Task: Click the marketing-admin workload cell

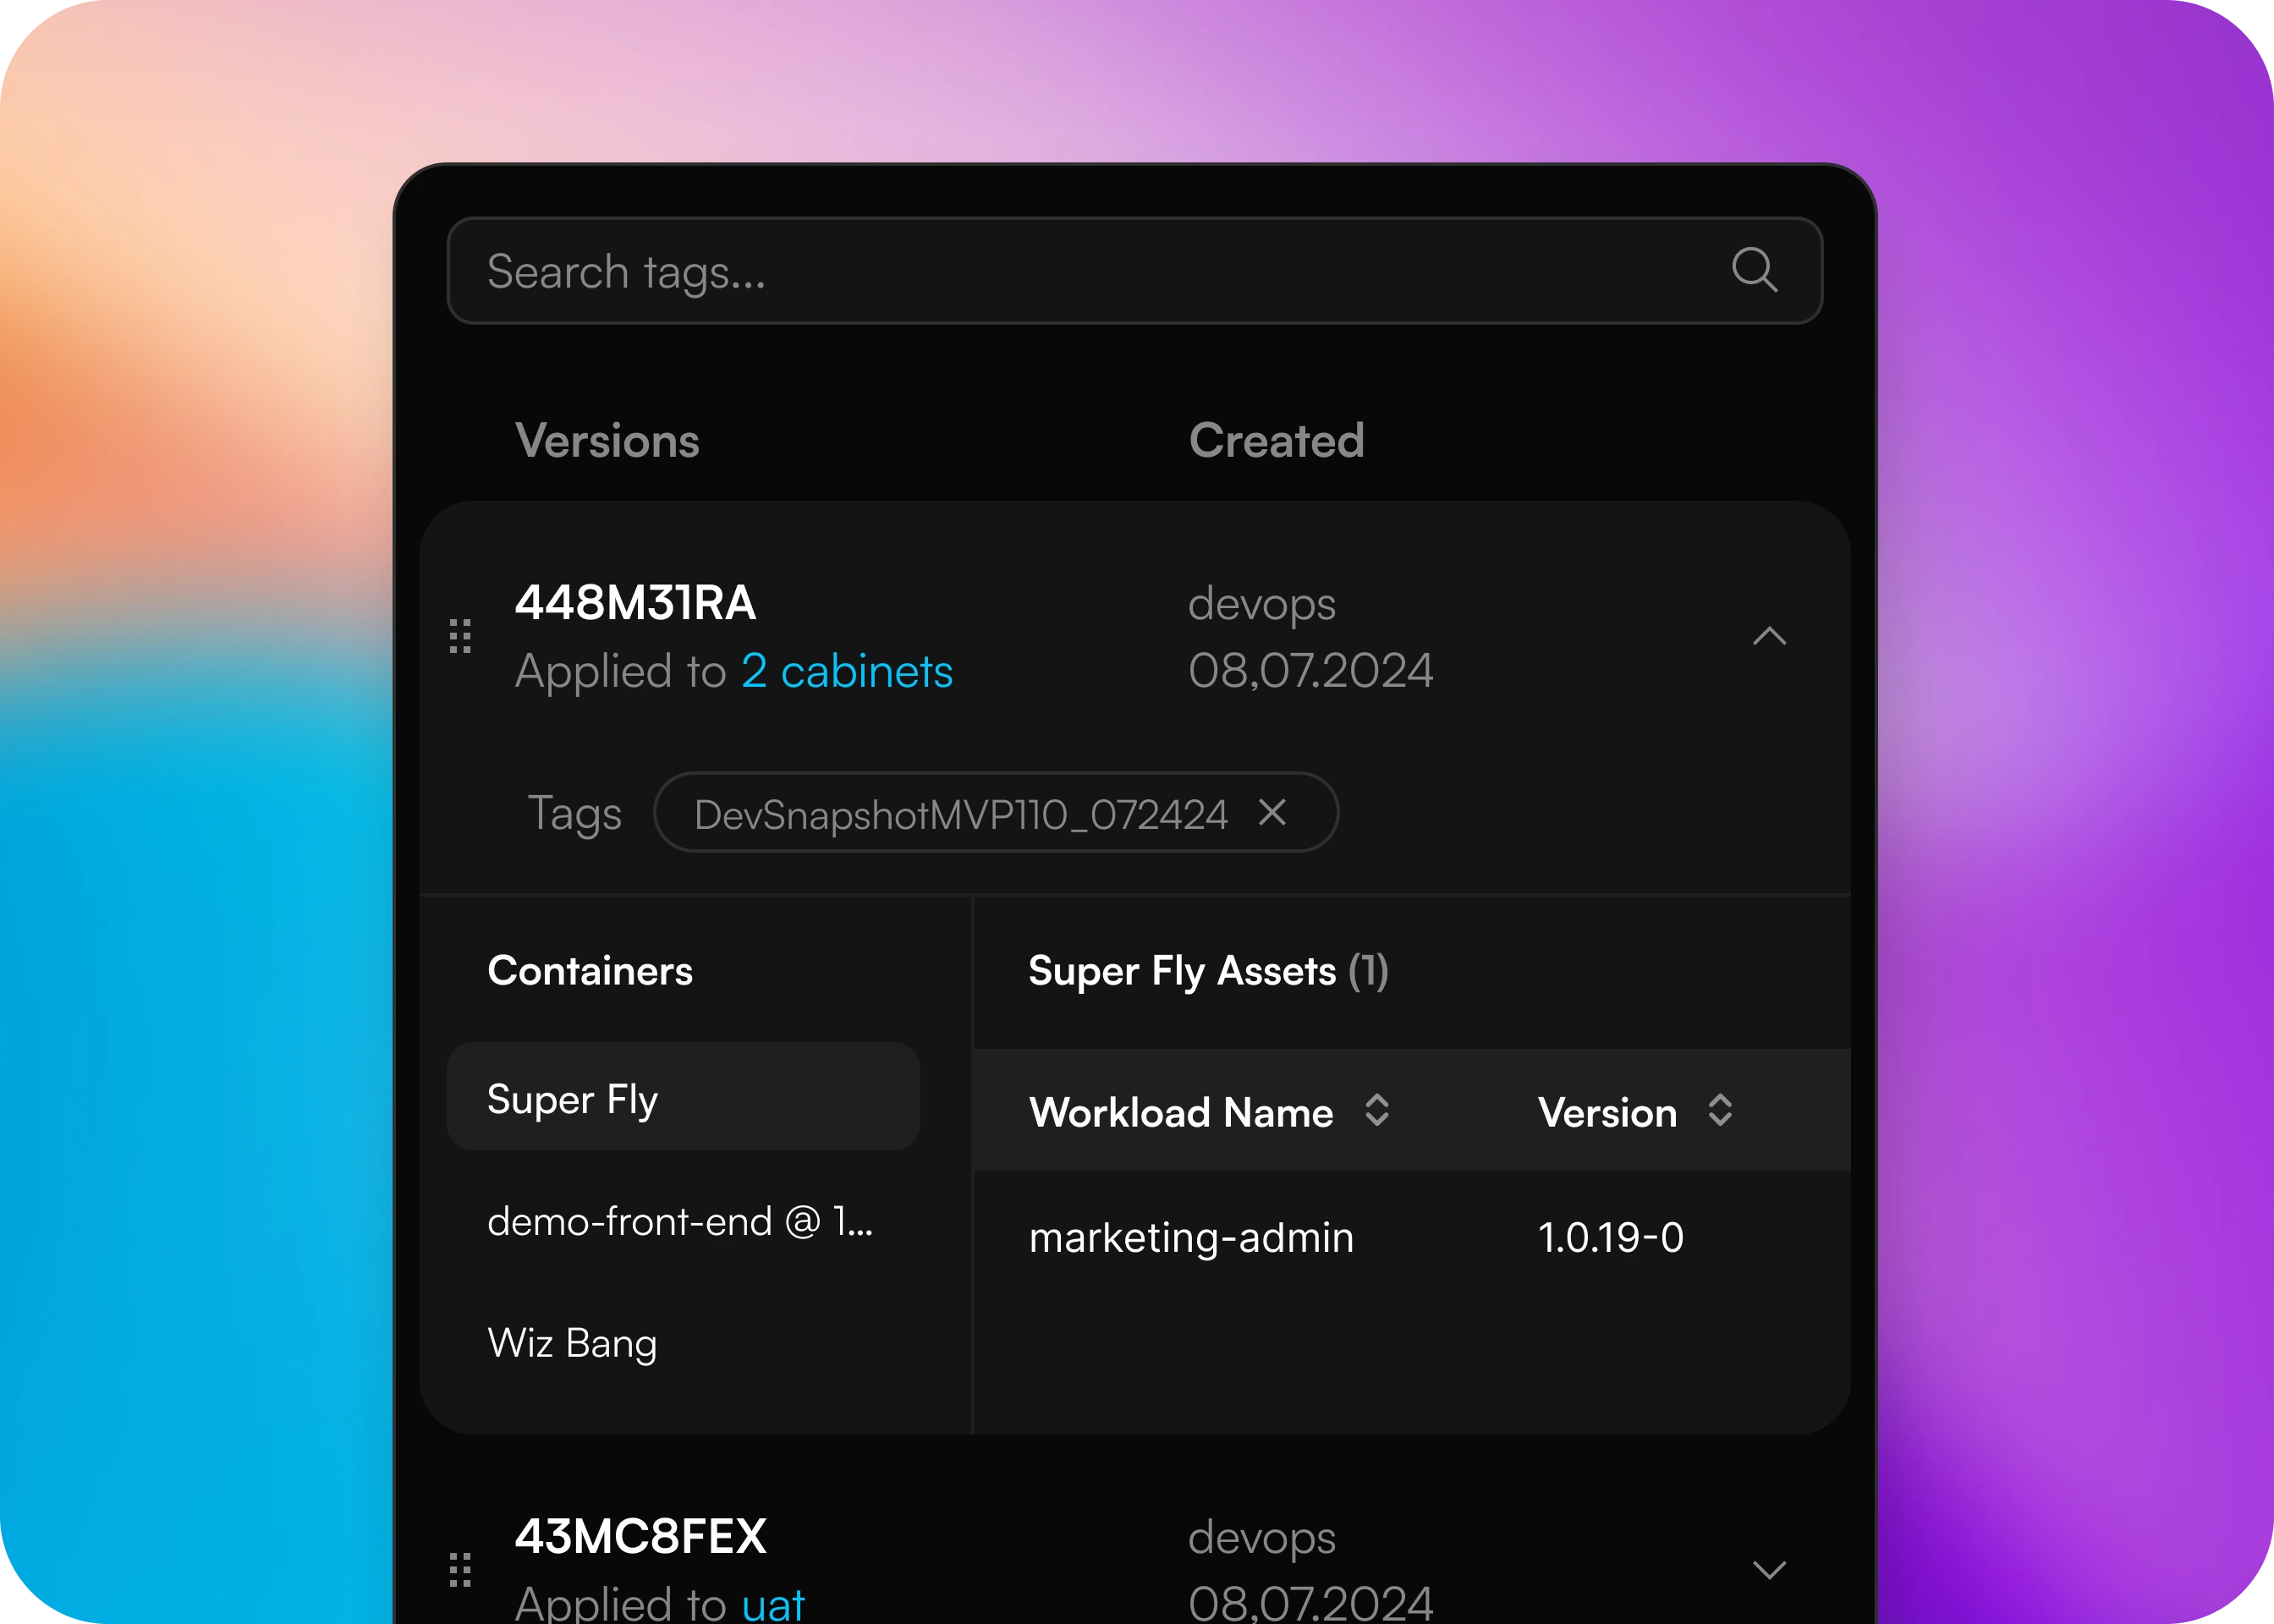Action: click(x=1191, y=1237)
